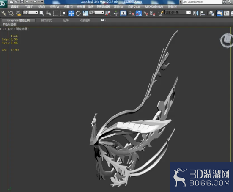Activate the Select and Manipulate tool
This screenshot has width=233, height=192.
(x=116, y=13)
